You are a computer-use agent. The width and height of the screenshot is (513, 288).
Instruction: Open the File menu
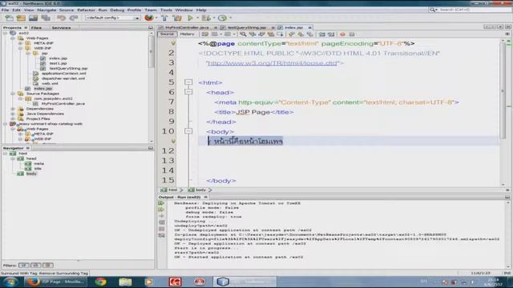coord(6,10)
